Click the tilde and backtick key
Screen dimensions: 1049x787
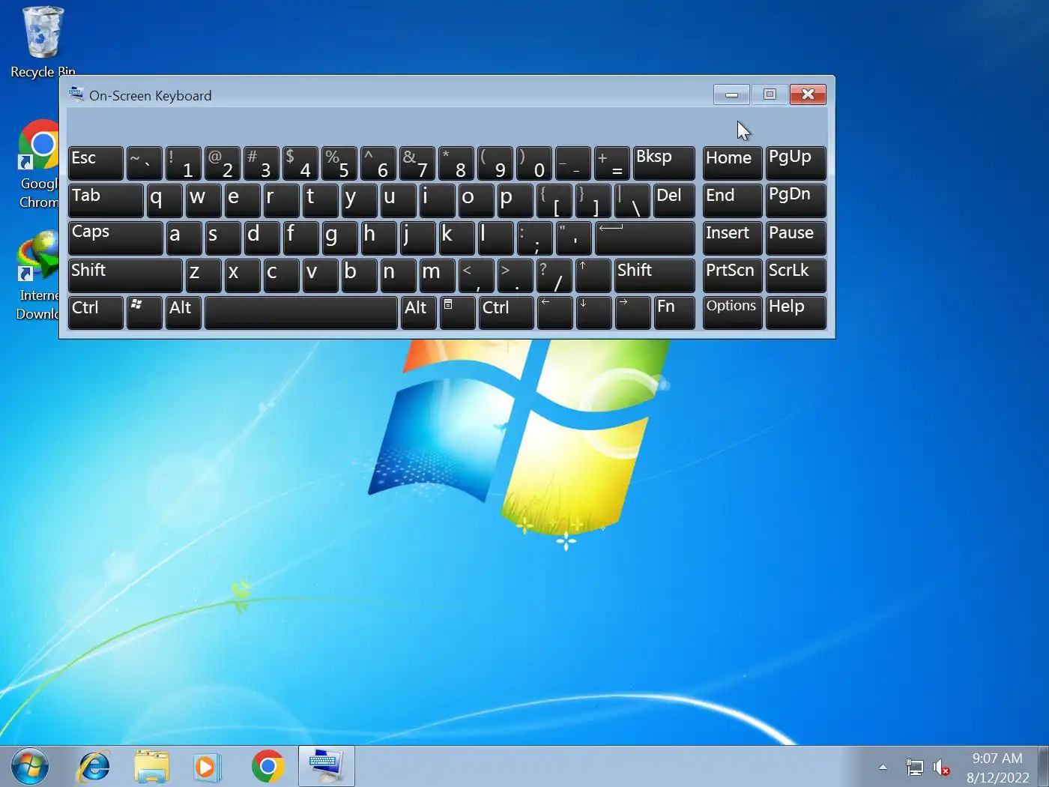coord(144,163)
